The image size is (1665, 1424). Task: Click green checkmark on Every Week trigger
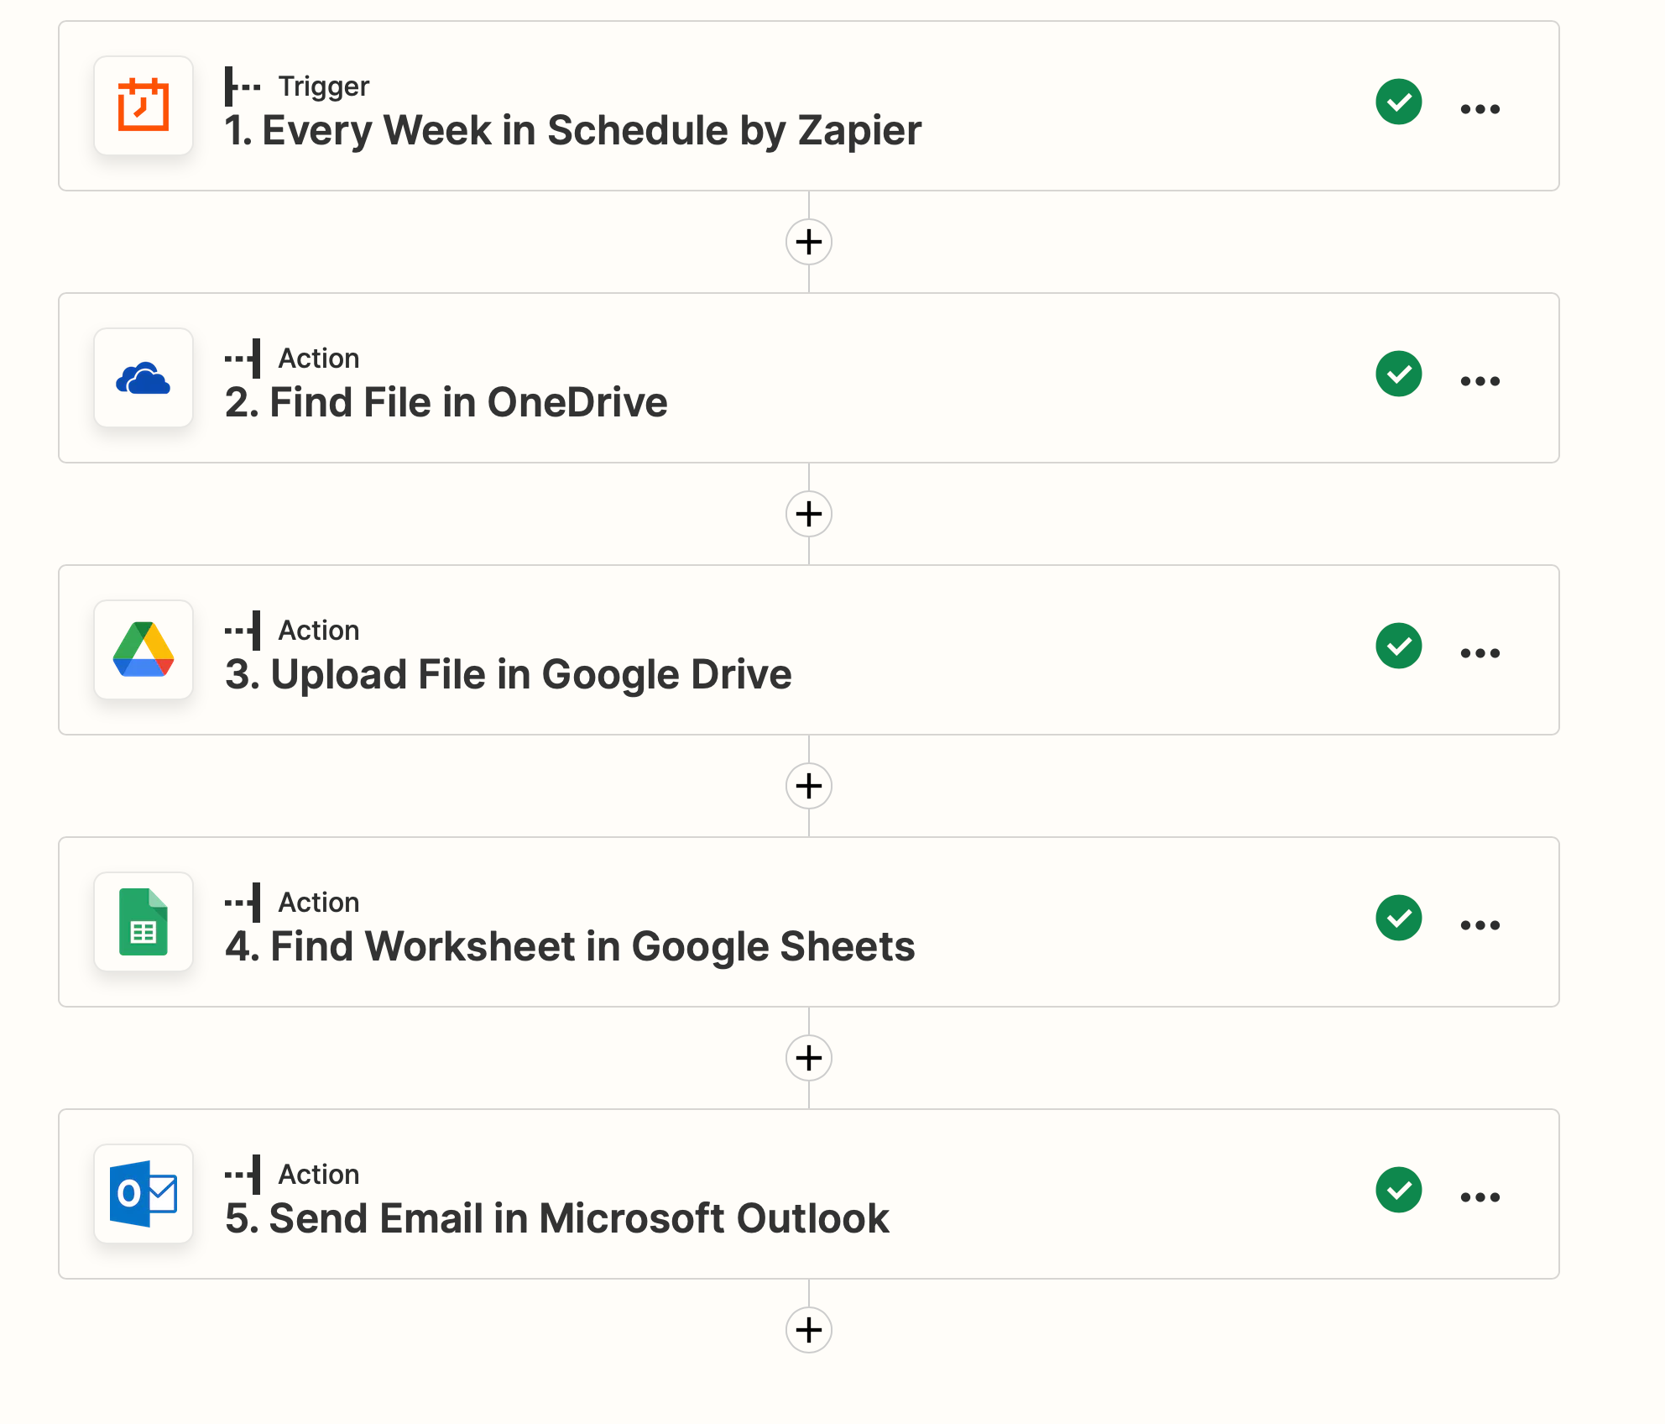pos(1399,102)
